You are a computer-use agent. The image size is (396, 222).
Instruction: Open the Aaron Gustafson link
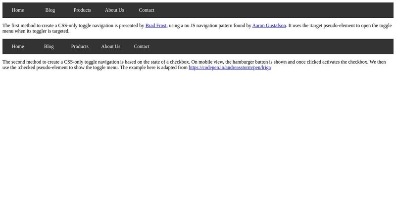(269, 26)
